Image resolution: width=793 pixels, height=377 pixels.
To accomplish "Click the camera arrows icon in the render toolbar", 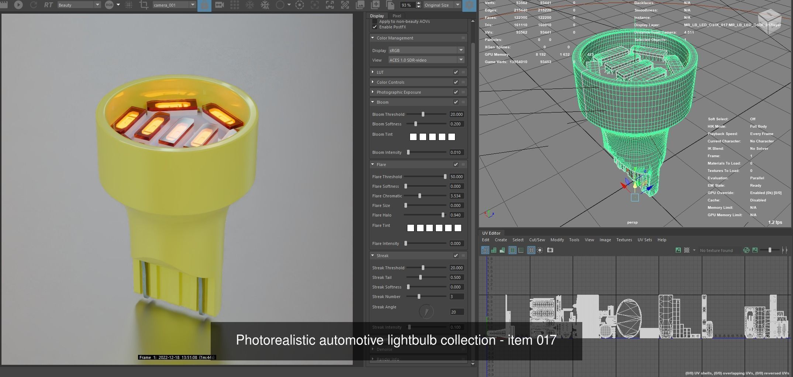I will [x=220, y=5].
